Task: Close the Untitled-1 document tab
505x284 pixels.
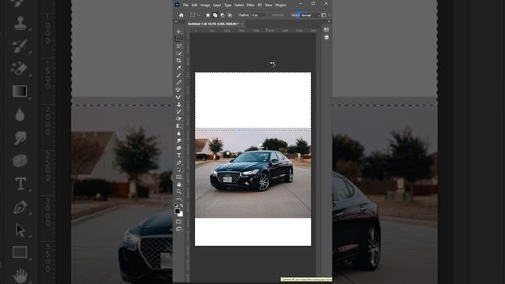Action: tap(242, 24)
